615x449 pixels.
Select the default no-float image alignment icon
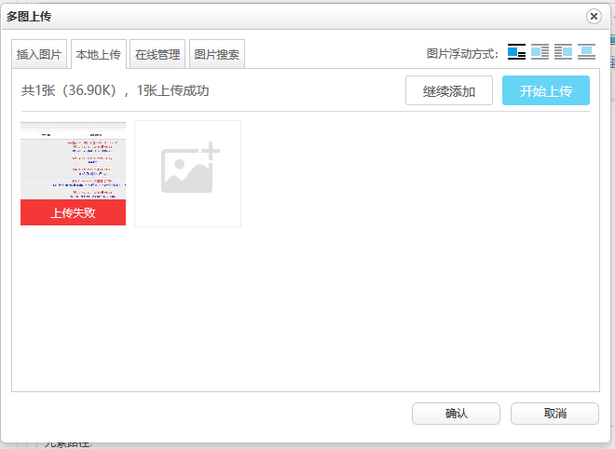coord(516,52)
